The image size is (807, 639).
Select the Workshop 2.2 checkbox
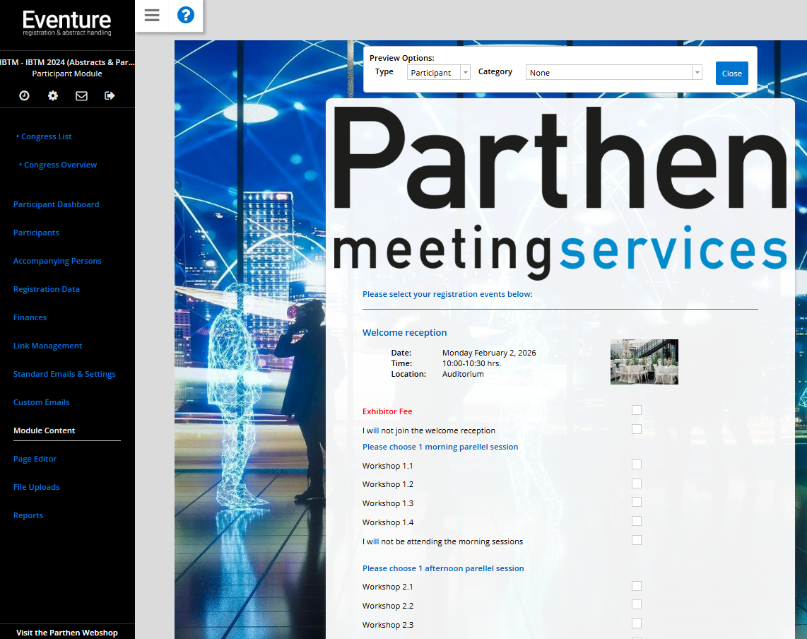pyautogui.click(x=637, y=604)
